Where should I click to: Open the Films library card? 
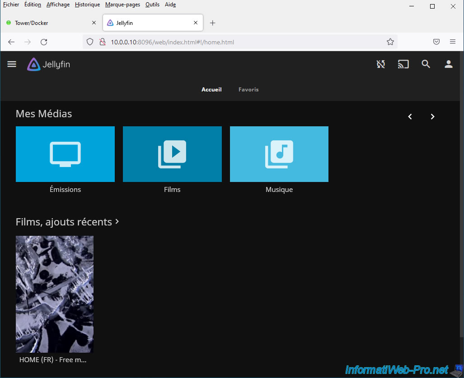coord(172,154)
